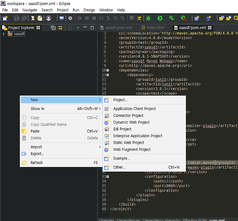Click the Focus on Active Task icon
Viewport: 238px width, 221px height.
(x=70, y=28)
